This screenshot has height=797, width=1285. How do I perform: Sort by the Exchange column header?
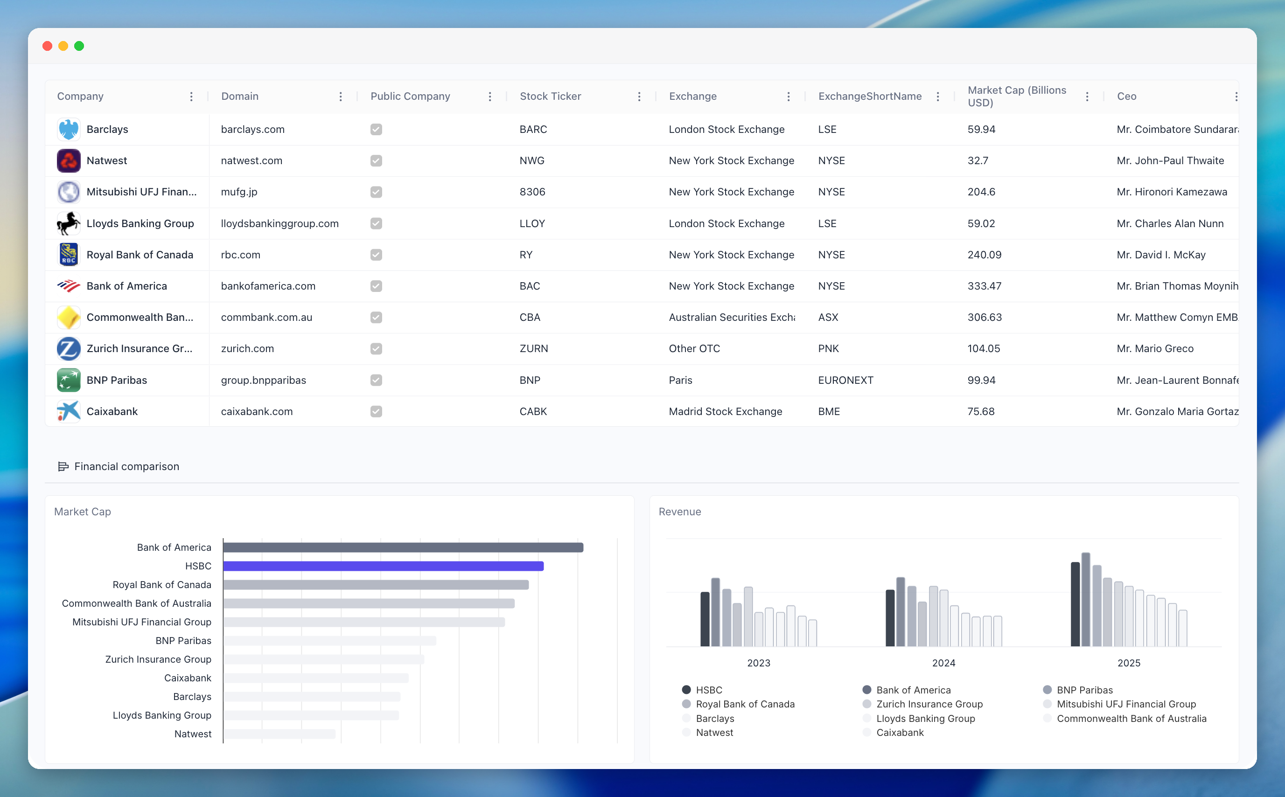point(693,97)
